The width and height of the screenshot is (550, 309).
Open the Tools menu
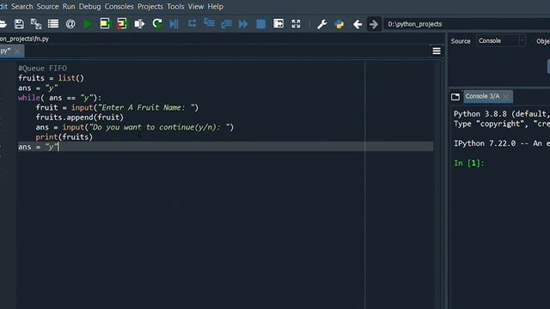175,6
